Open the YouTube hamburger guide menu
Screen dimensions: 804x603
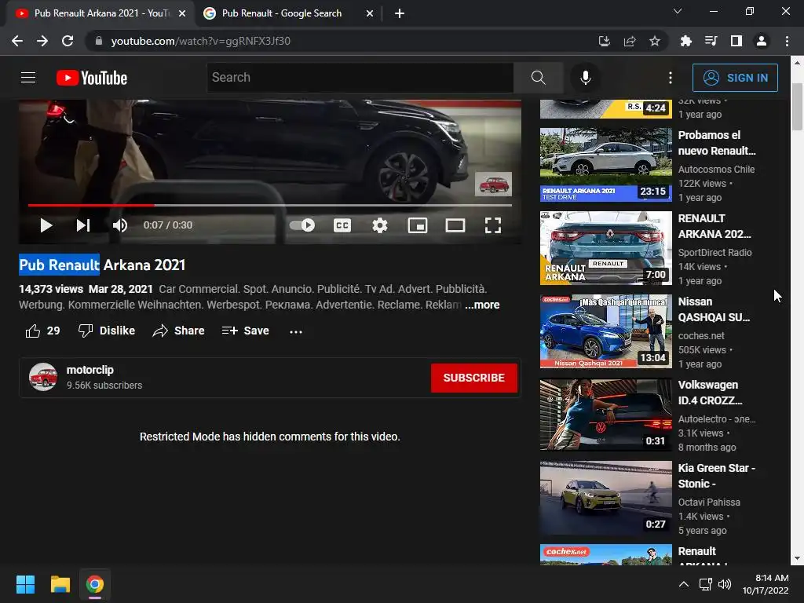pyautogui.click(x=28, y=78)
